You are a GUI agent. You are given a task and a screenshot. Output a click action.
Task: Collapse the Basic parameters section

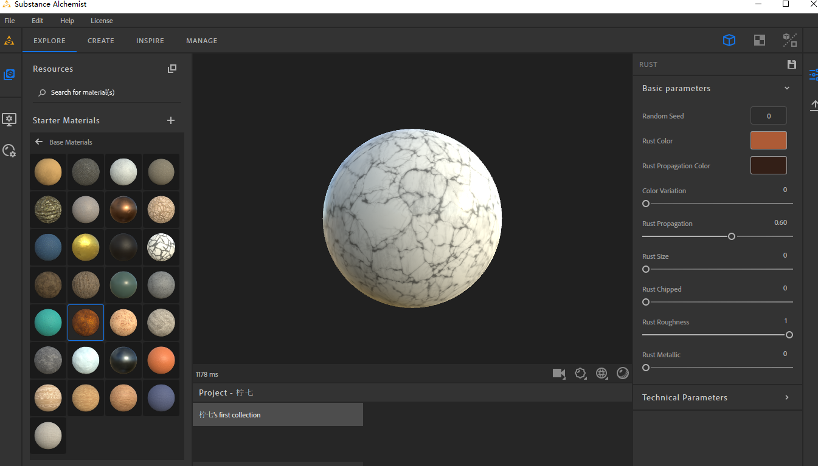pos(786,88)
